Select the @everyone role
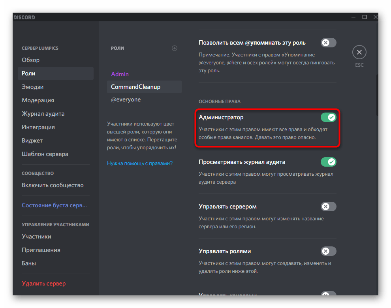Screen dimensions: 391x308 click(x=144, y=100)
